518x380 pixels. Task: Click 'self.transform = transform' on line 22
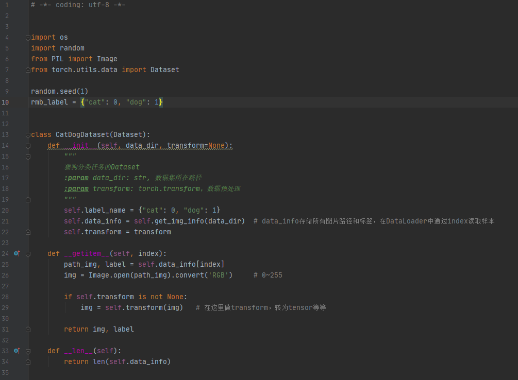[x=118, y=232]
